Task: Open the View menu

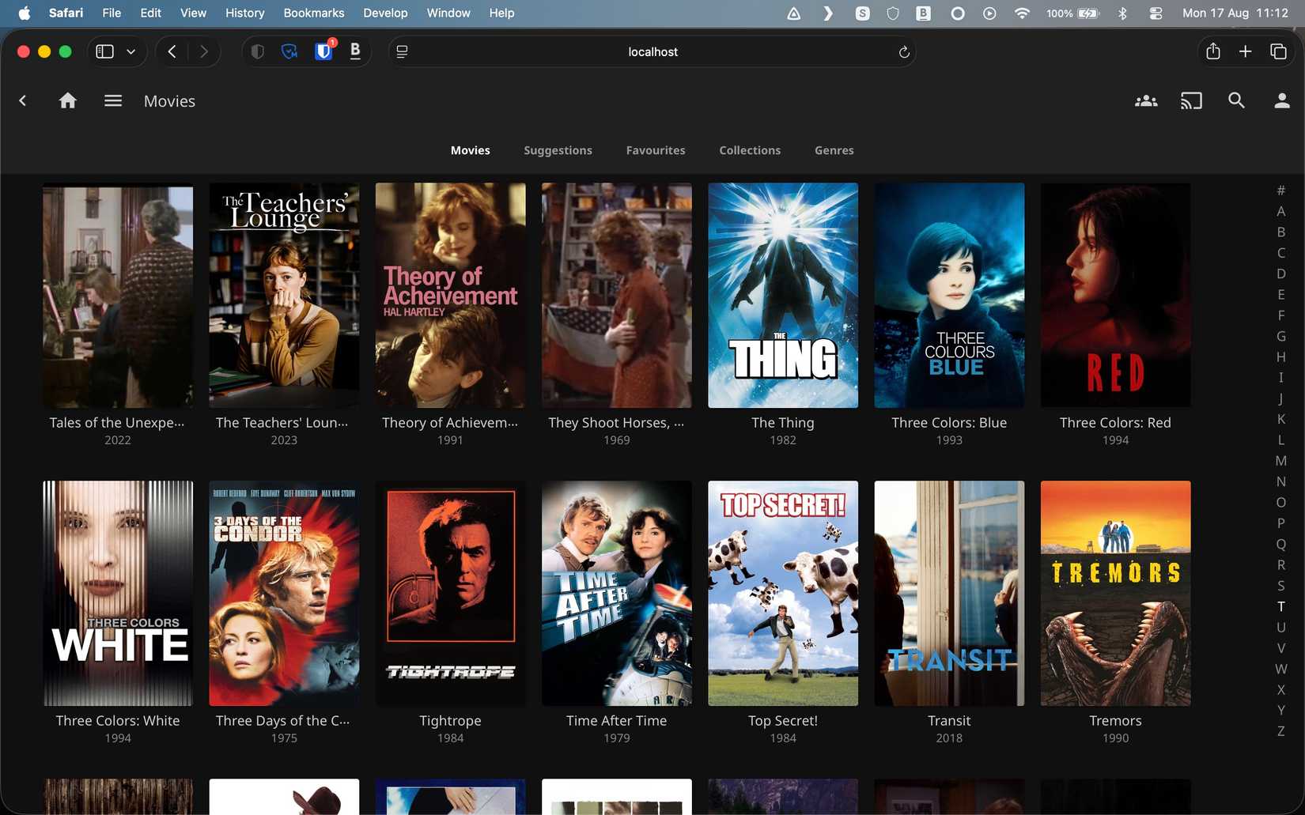Action: pyautogui.click(x=193, y=13)
